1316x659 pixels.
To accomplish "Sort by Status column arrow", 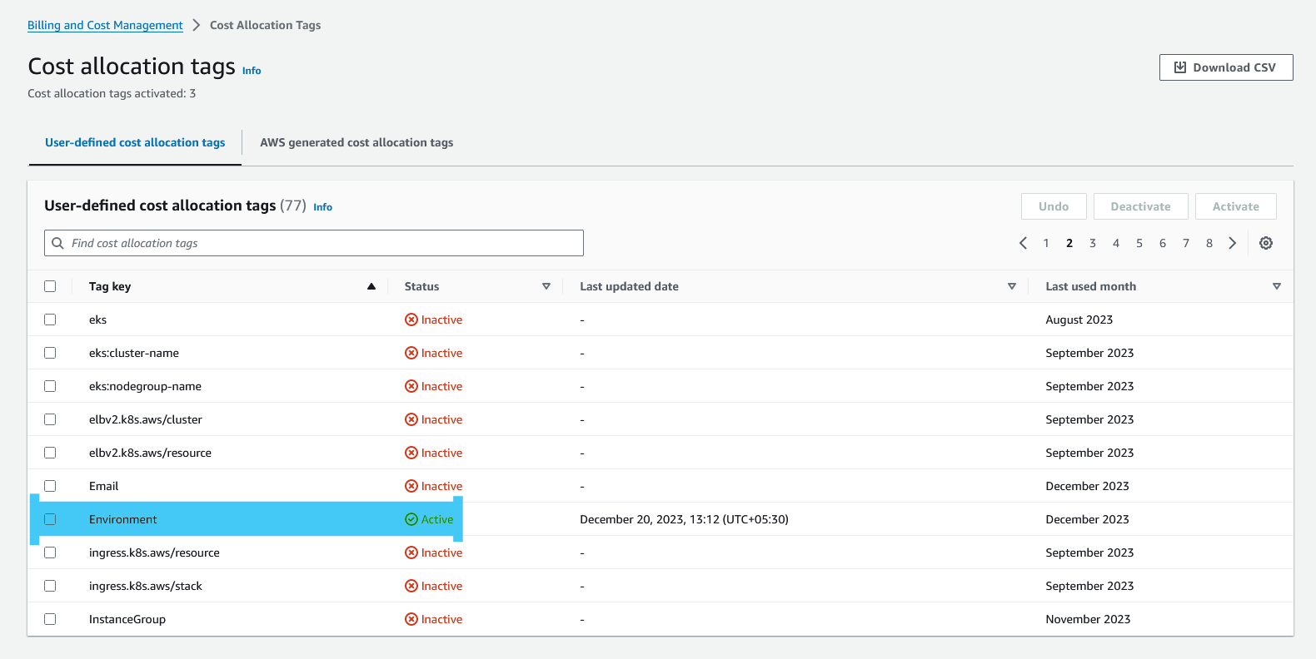I will tap(546, 286).
